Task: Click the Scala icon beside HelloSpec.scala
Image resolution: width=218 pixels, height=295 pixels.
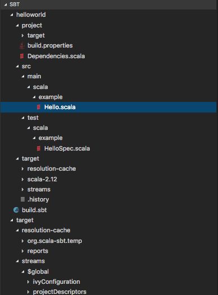Action: click(39, 148)
